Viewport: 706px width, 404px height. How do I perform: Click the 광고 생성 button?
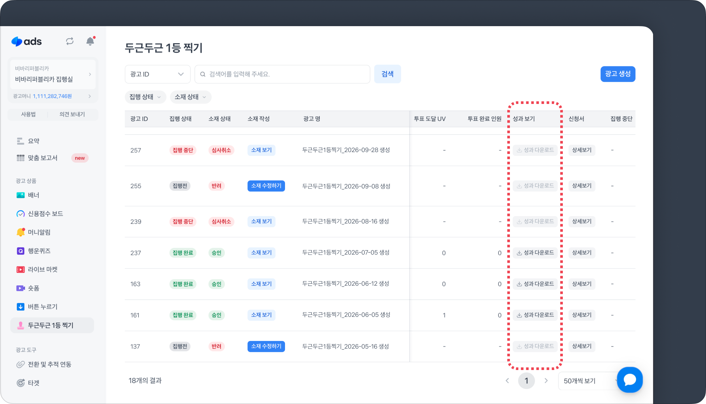point(617,74)
